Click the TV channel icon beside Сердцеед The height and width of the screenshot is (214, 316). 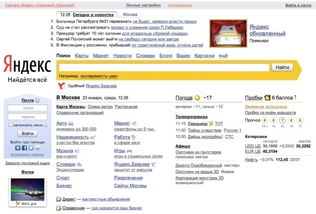point(211,123)
